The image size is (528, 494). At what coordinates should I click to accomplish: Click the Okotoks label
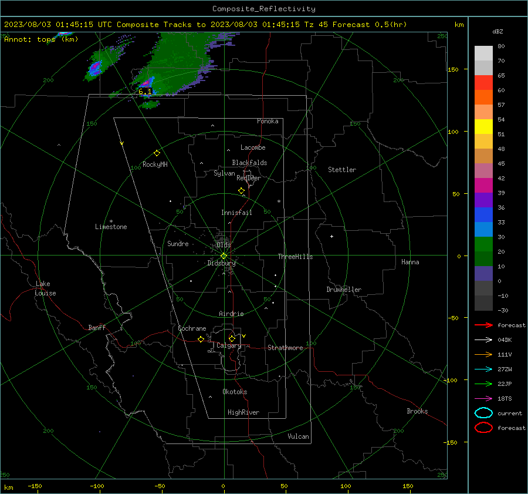[235, 391]
